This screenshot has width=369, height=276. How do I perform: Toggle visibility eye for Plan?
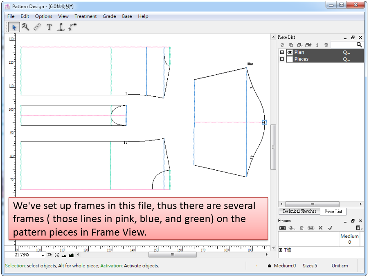point(290,52)
